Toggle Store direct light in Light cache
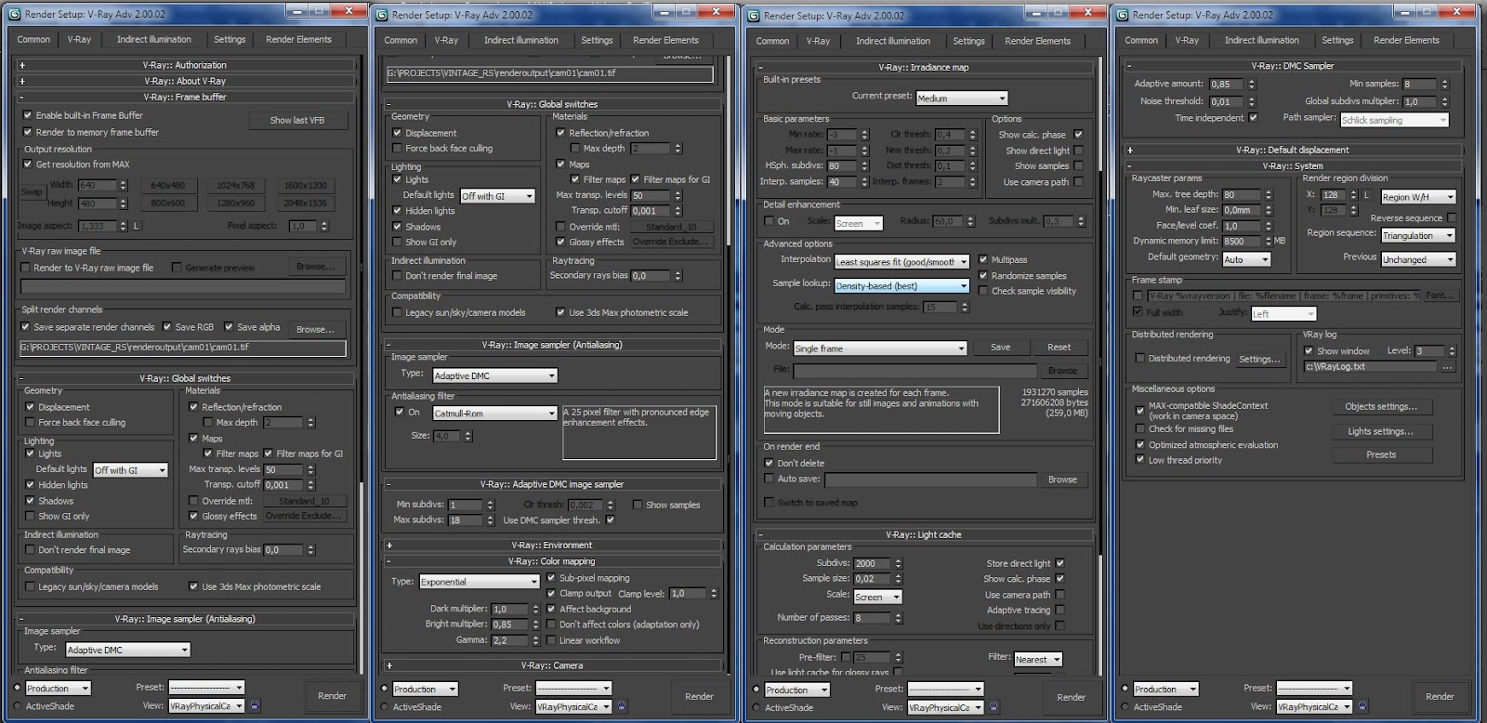The image size is (1487, 723). tap(1059, 563)
